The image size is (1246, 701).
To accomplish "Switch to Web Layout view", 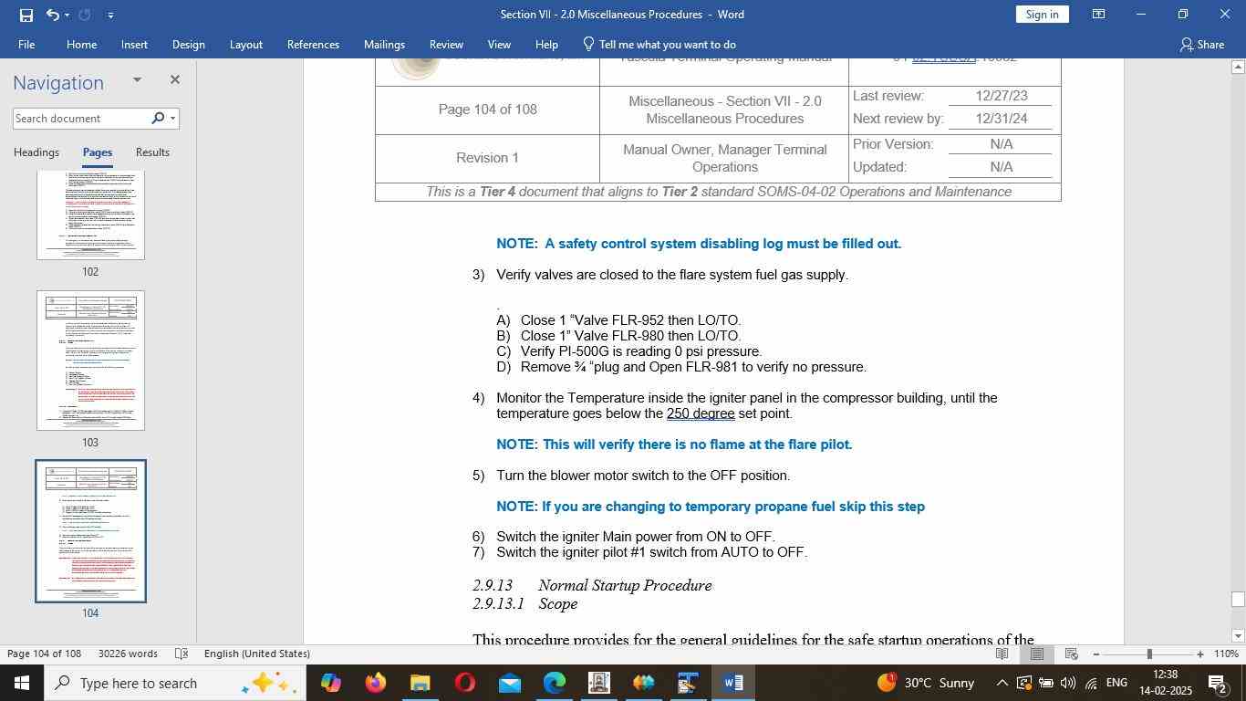I will pos(1072,654).
